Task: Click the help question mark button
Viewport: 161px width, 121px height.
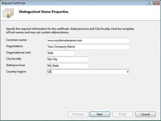Action: tap(149, 3)
